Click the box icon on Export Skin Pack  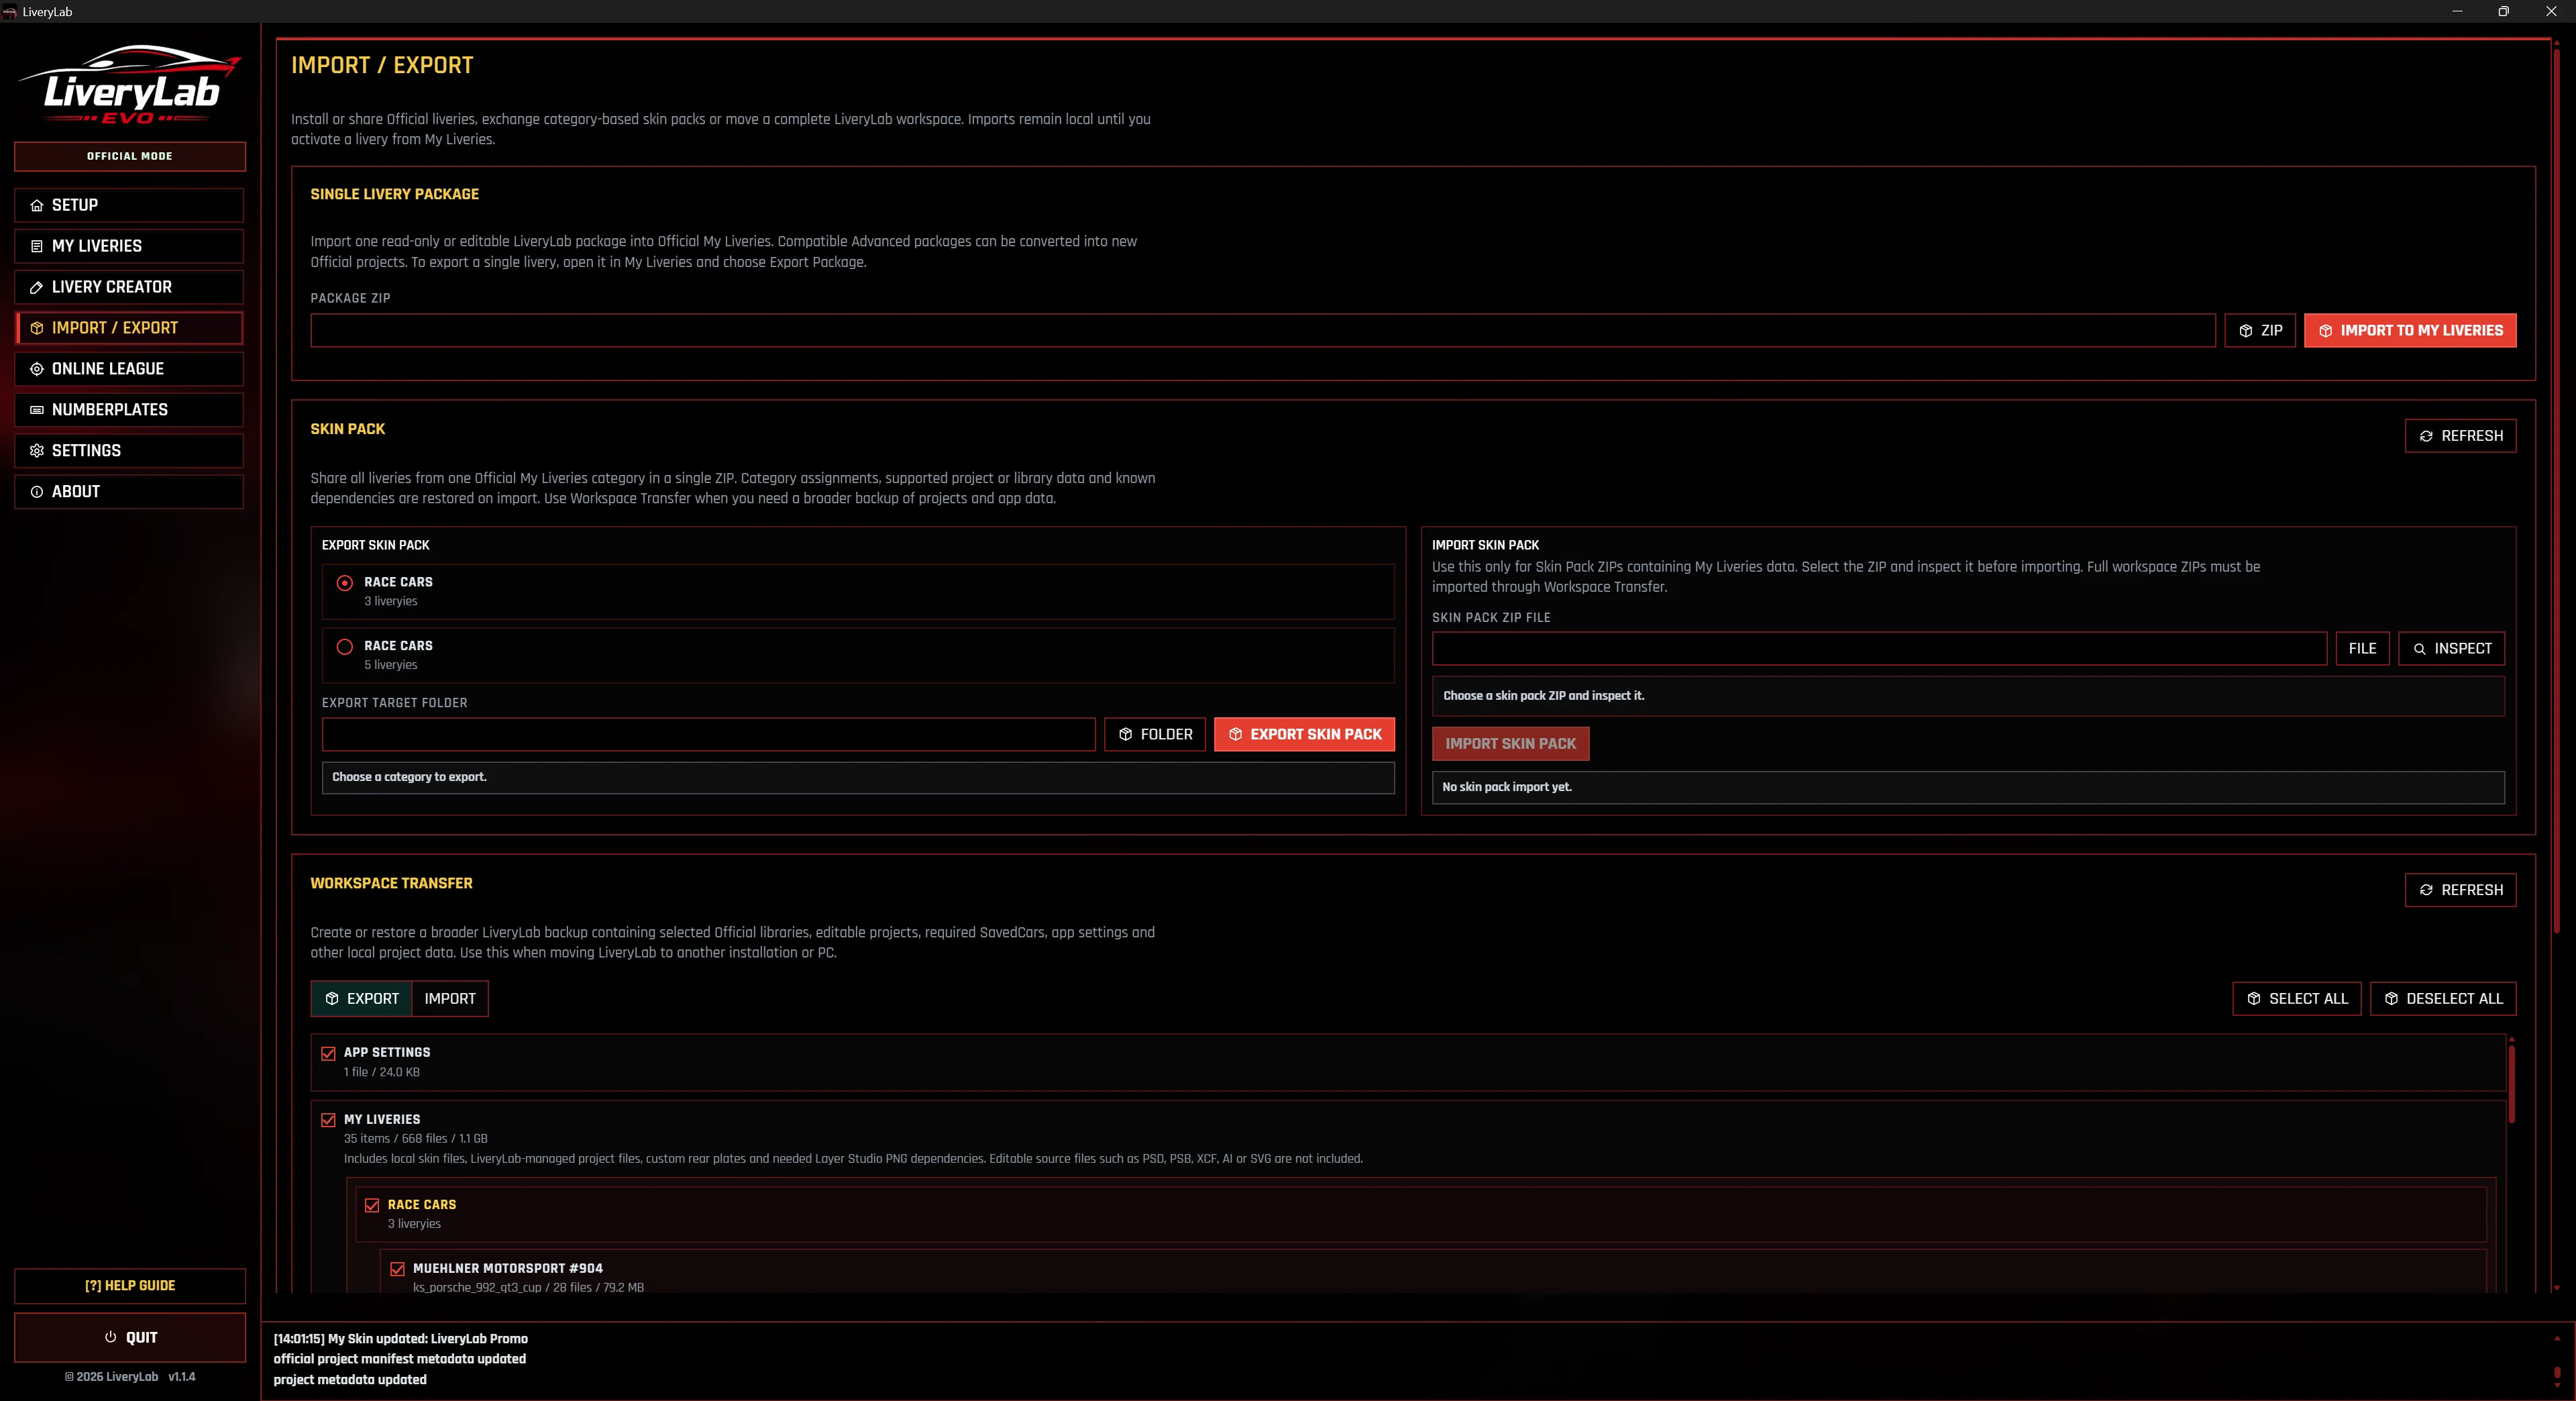[x=1235, y=734]
